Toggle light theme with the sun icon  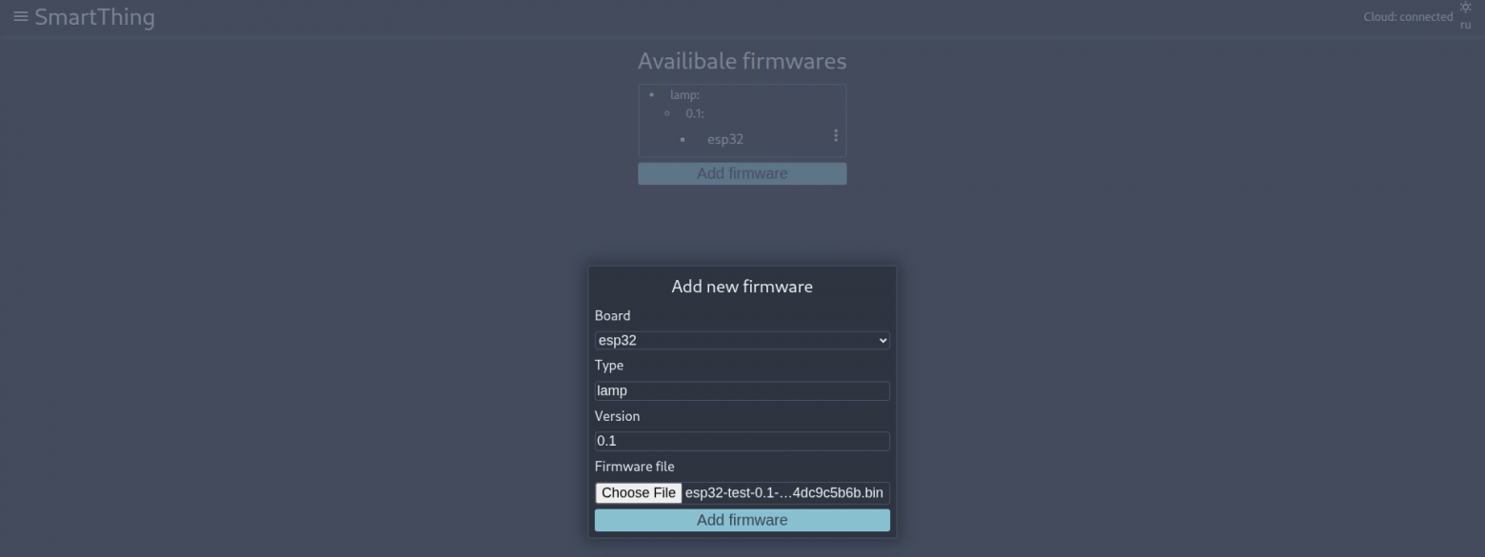[x=1465, y=7]
